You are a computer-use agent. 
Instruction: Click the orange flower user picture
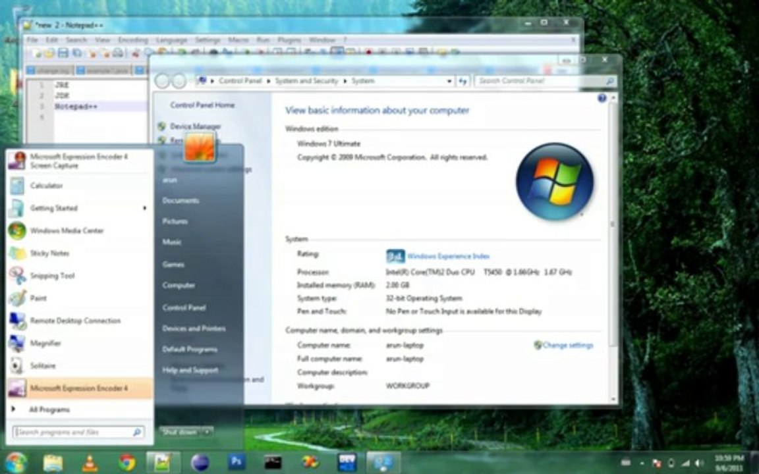click(200, 147)
